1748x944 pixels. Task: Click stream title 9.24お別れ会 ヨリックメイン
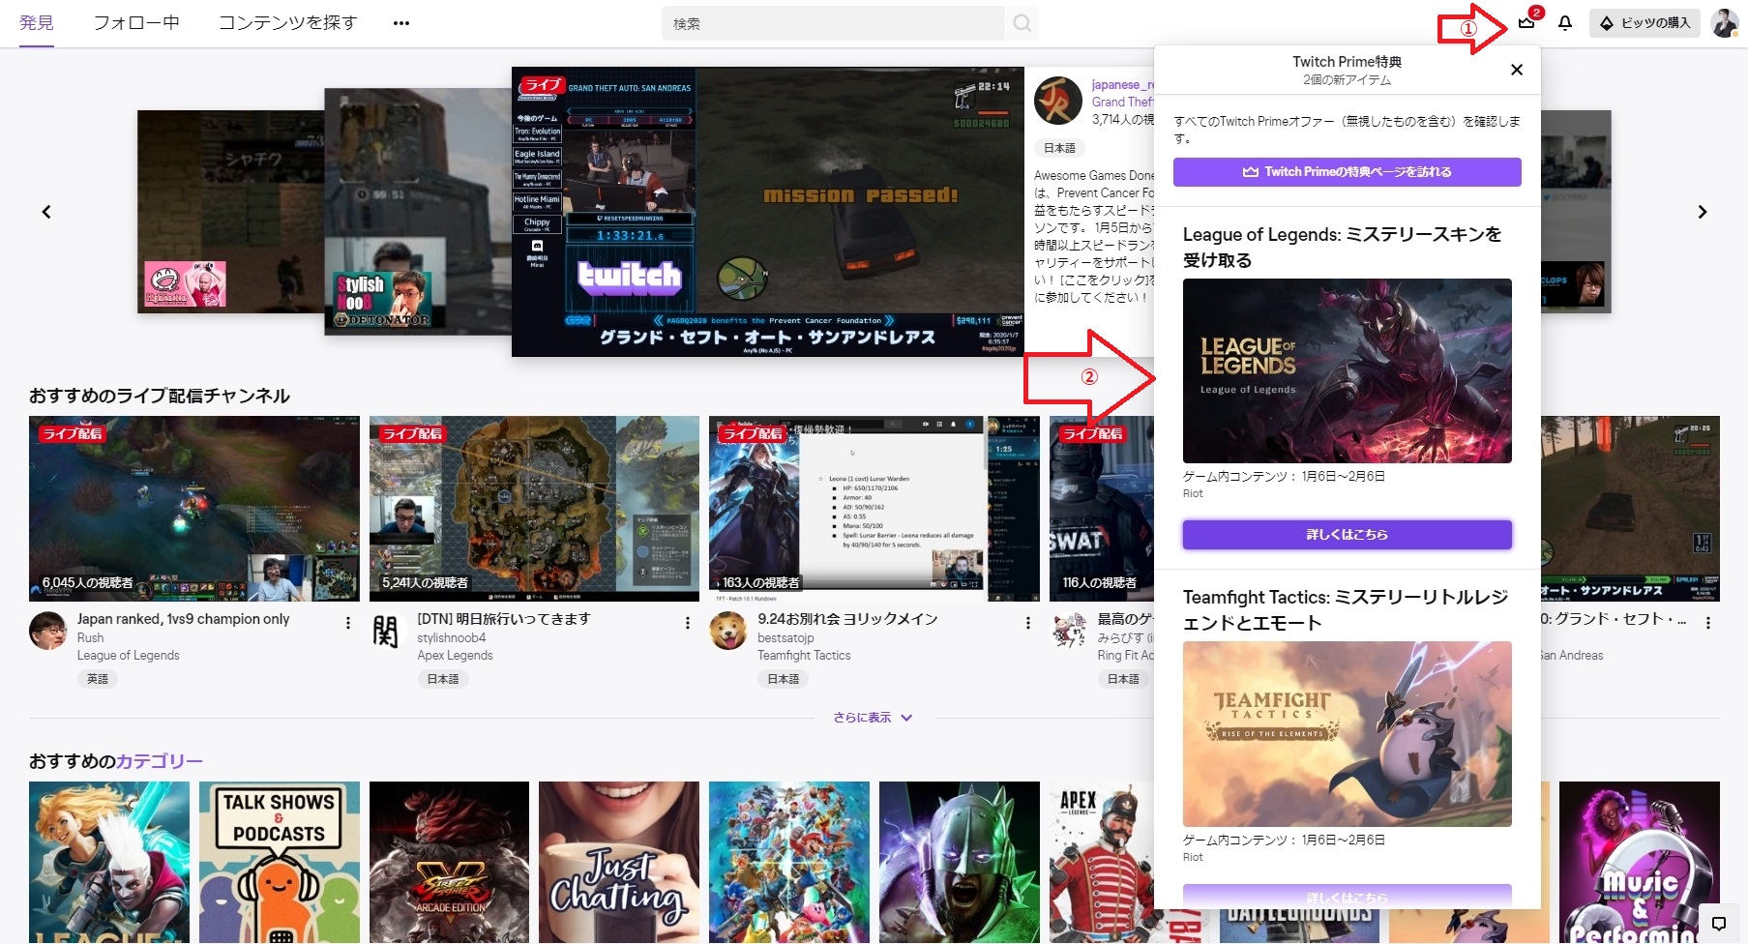(x=847, y=619)
